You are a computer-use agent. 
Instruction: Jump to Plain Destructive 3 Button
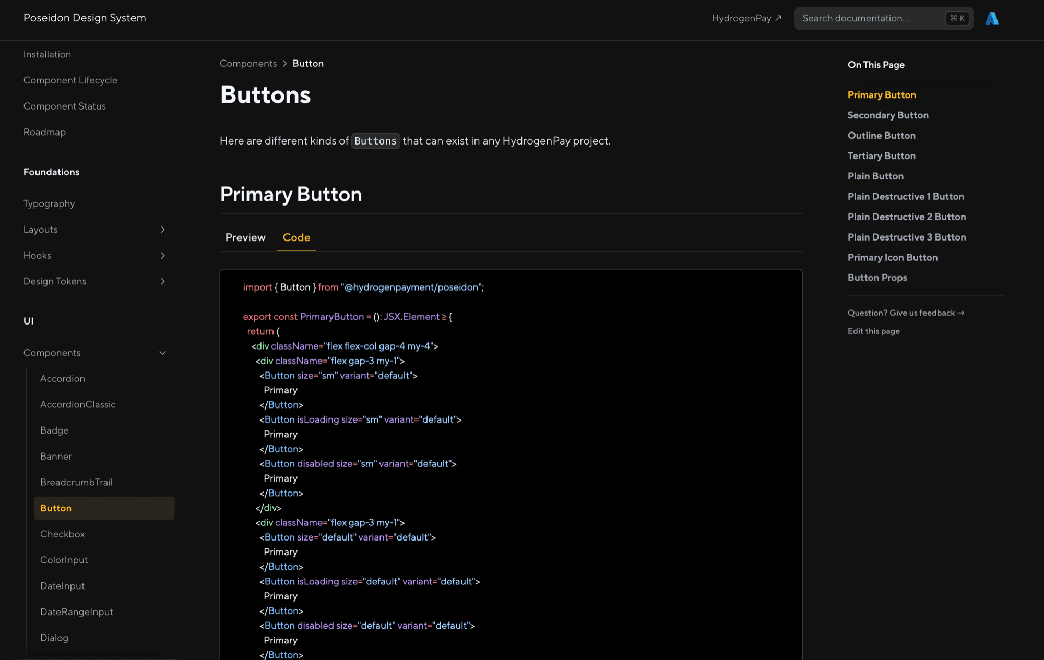pos(907,237)
